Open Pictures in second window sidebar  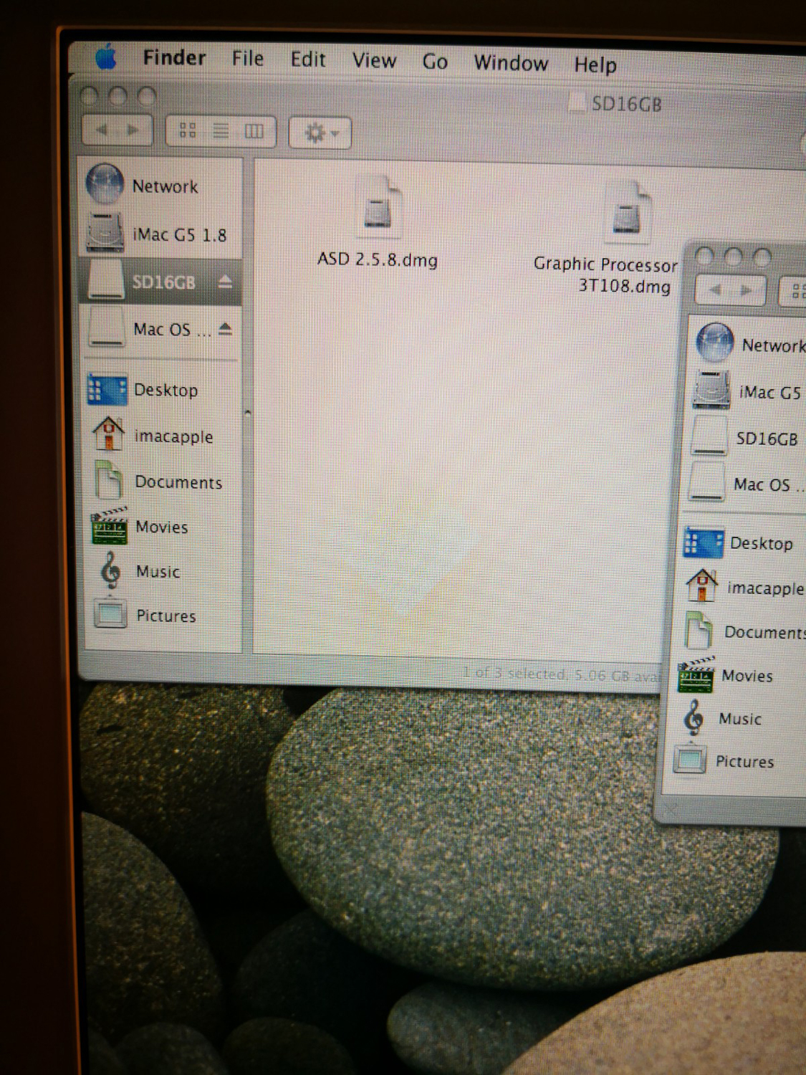(738, 761)
